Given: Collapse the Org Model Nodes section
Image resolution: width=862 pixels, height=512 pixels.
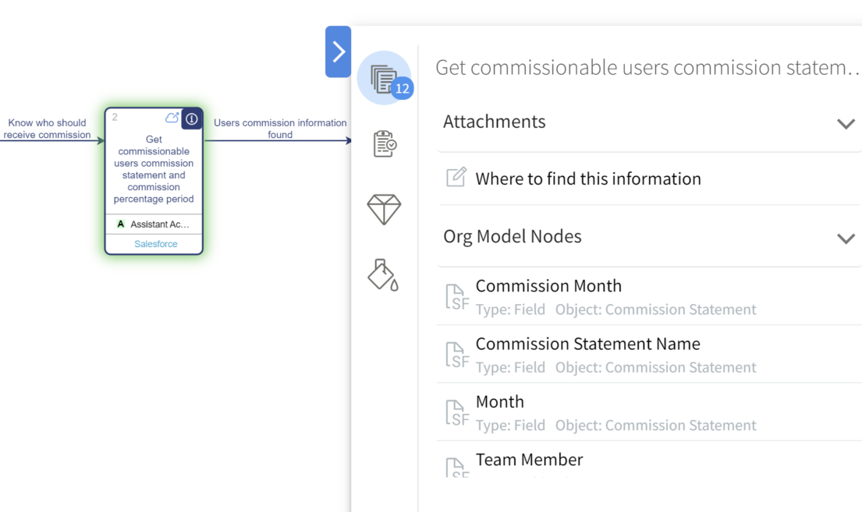Looking at the screenshot, I should (846, 238).
